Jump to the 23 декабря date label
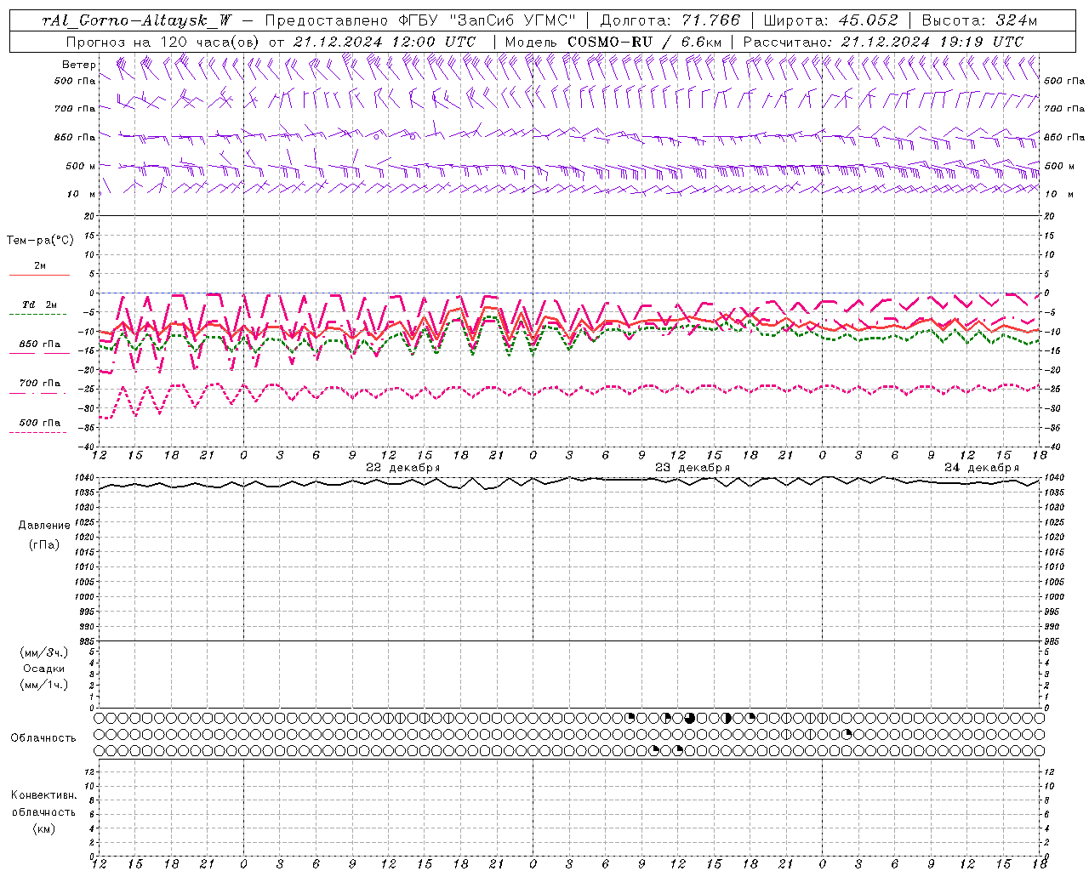This screenshot has width=1089, height=871. pyautogui.click(x=692, y=468)
